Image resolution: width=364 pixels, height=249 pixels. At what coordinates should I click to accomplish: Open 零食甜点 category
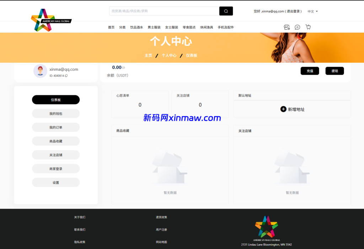(189, 27)
